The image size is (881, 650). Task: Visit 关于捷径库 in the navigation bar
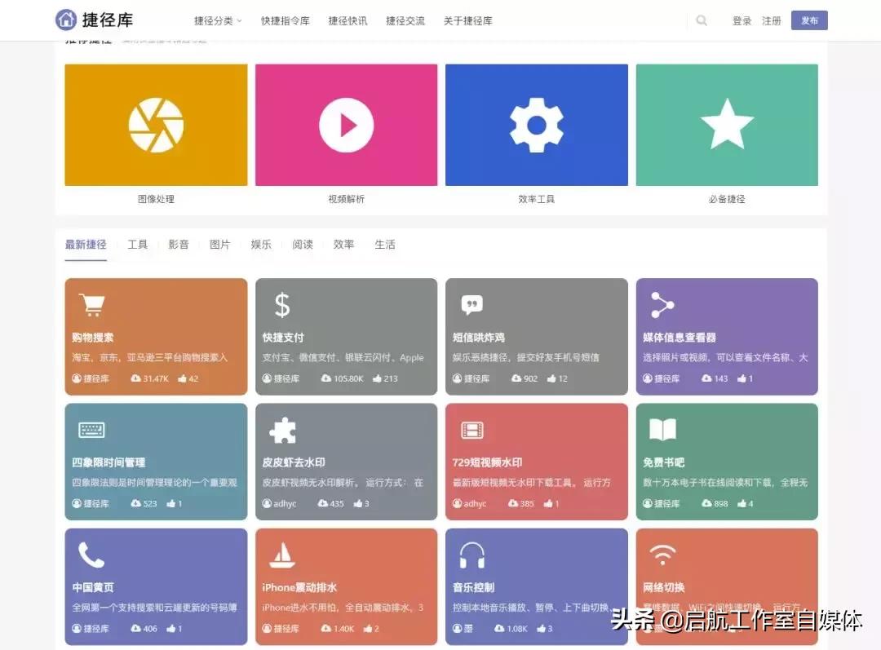(x=467, y=20)
